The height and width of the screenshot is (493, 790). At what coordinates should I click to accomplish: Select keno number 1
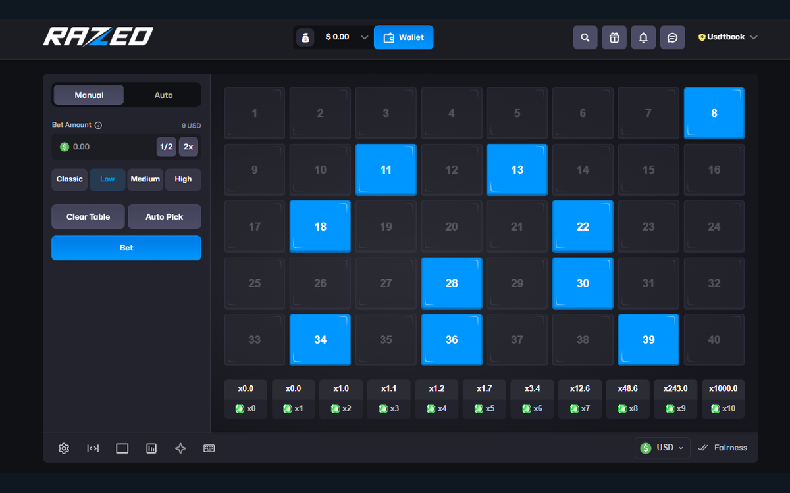click(x=255, y=113)
